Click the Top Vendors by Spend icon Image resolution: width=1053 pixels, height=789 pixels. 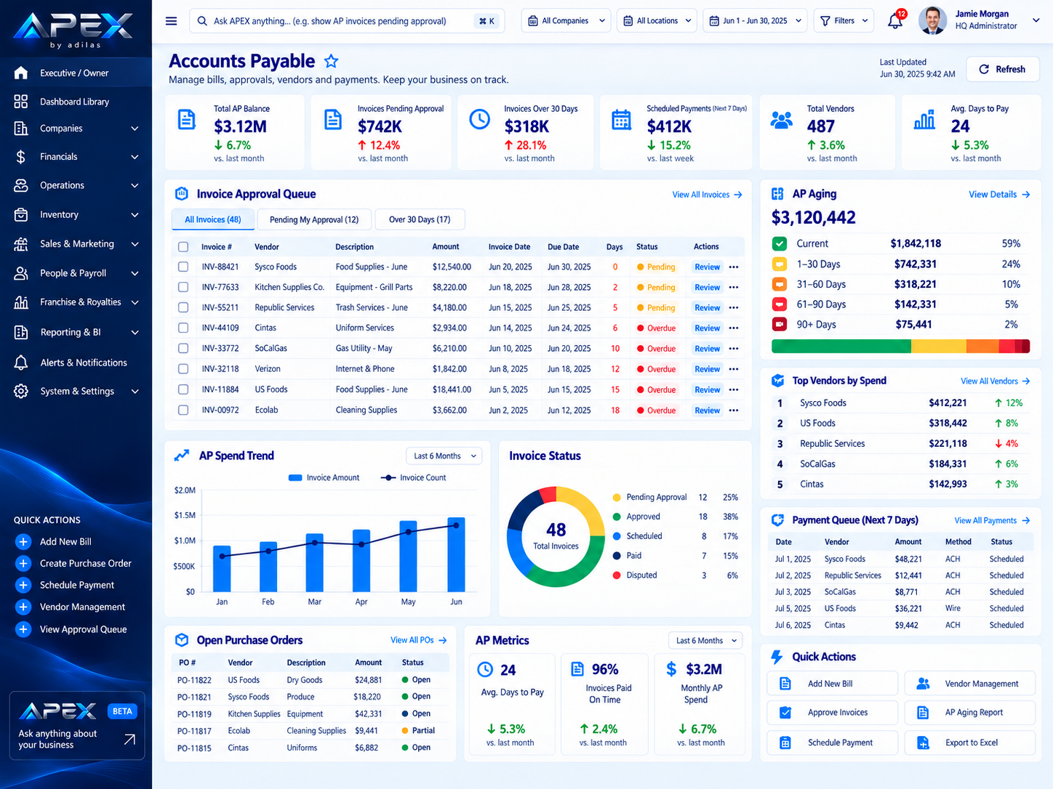[777, 381]
